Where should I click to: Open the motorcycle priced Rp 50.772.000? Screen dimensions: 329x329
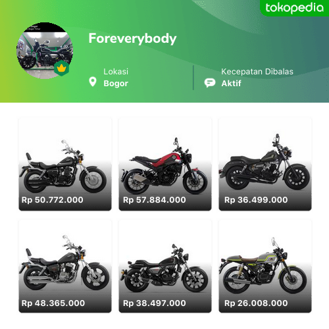coord(65,164)
